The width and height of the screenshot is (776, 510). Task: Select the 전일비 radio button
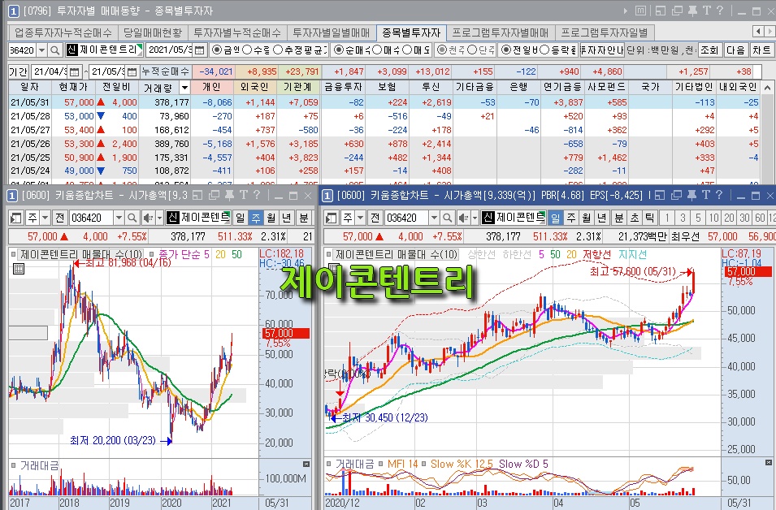(505, 50)
